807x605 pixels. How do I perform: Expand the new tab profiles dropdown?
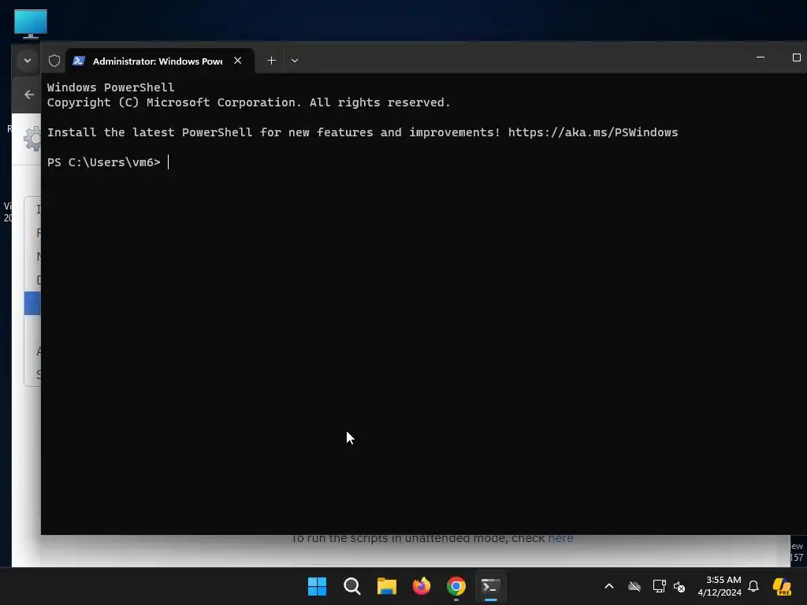point(295,61)
